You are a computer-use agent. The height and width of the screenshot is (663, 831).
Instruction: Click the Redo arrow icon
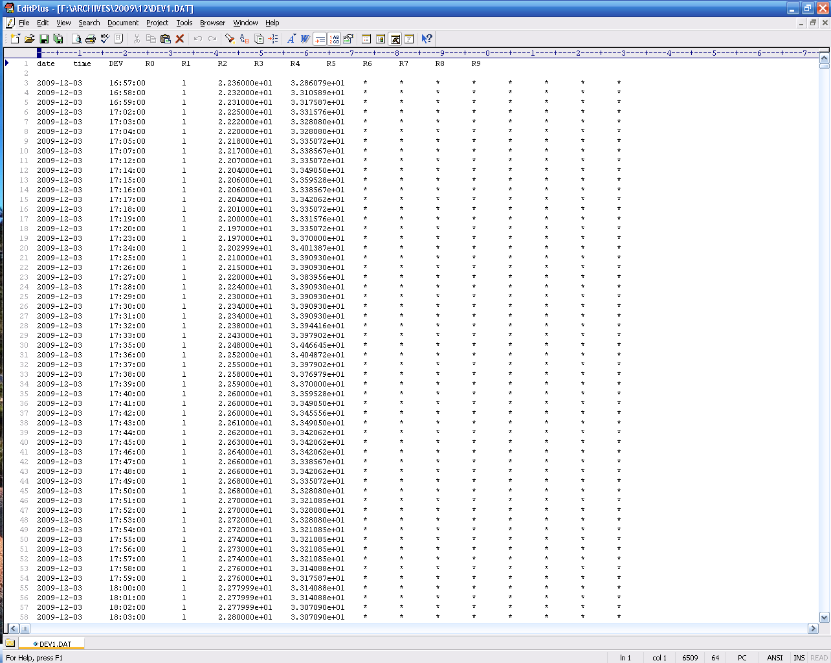pos(212,39)
